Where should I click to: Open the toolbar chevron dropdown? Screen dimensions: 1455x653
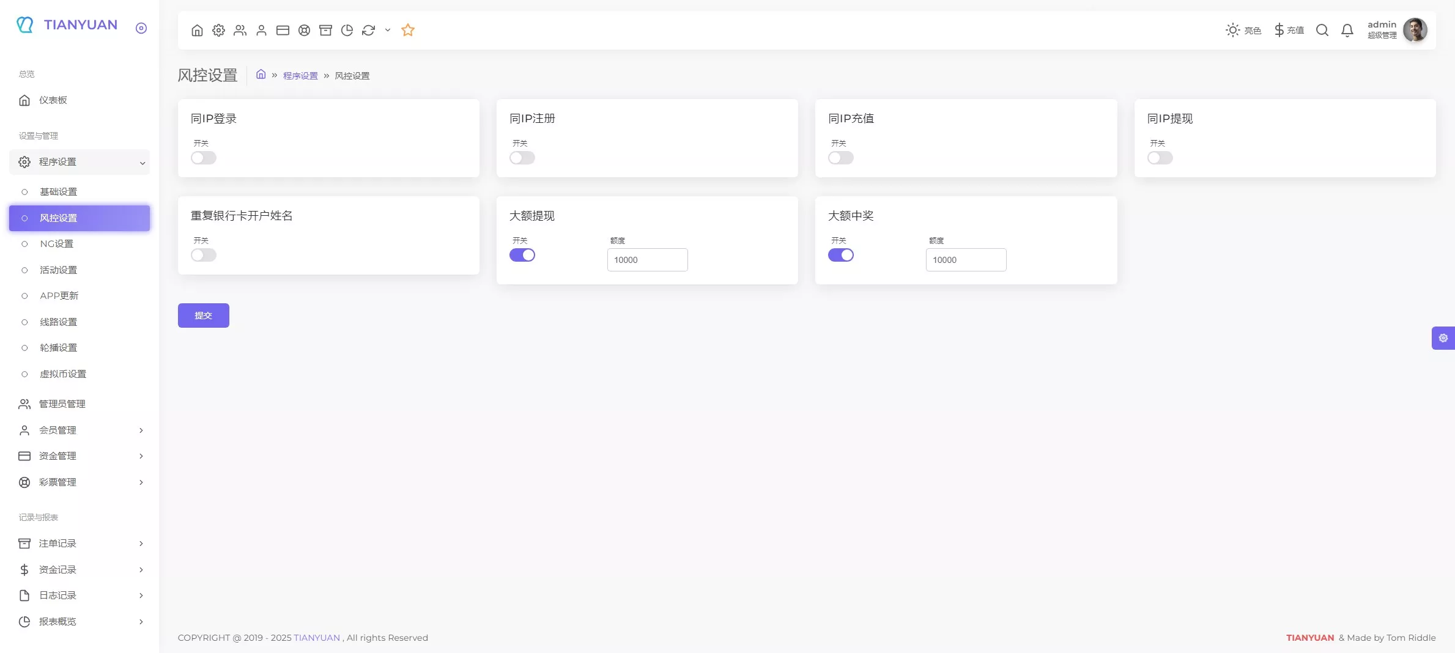(x=387, y=30)
